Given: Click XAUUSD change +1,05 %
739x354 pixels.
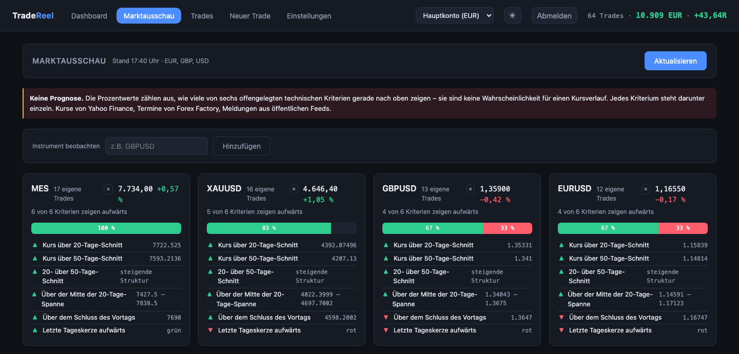Looking at the screenshot, I should pyautogui.click(x=318, y=200).
